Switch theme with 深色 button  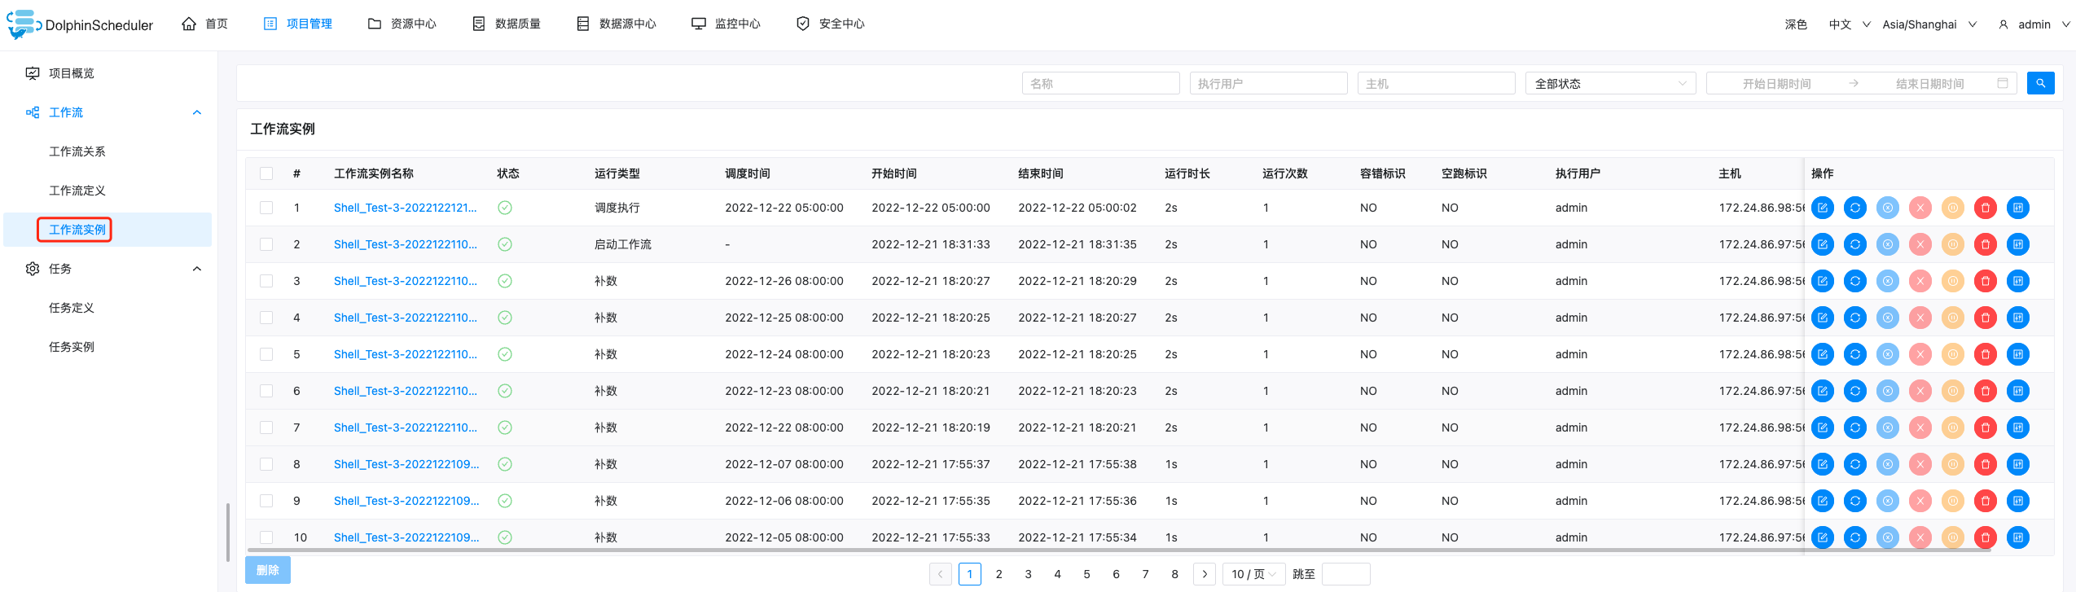click(x=1796, y=24)
